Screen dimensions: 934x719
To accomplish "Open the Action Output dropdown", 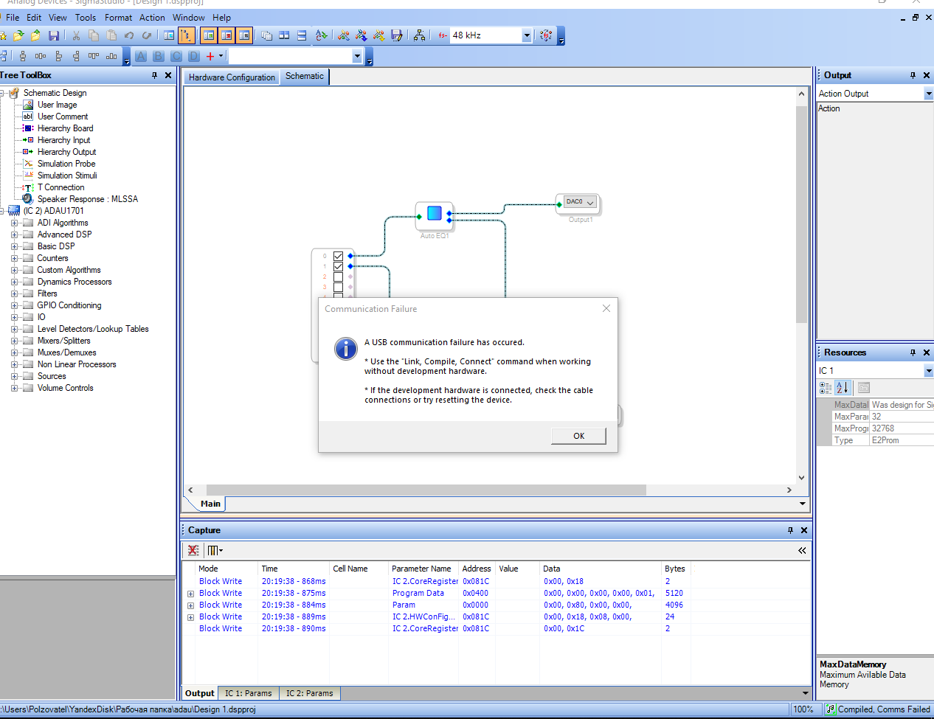I will point(929,94).
